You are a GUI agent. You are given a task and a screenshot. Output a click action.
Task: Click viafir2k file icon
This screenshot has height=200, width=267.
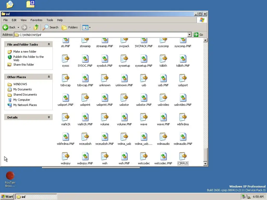pyautogui.click(x=65, y=117)
